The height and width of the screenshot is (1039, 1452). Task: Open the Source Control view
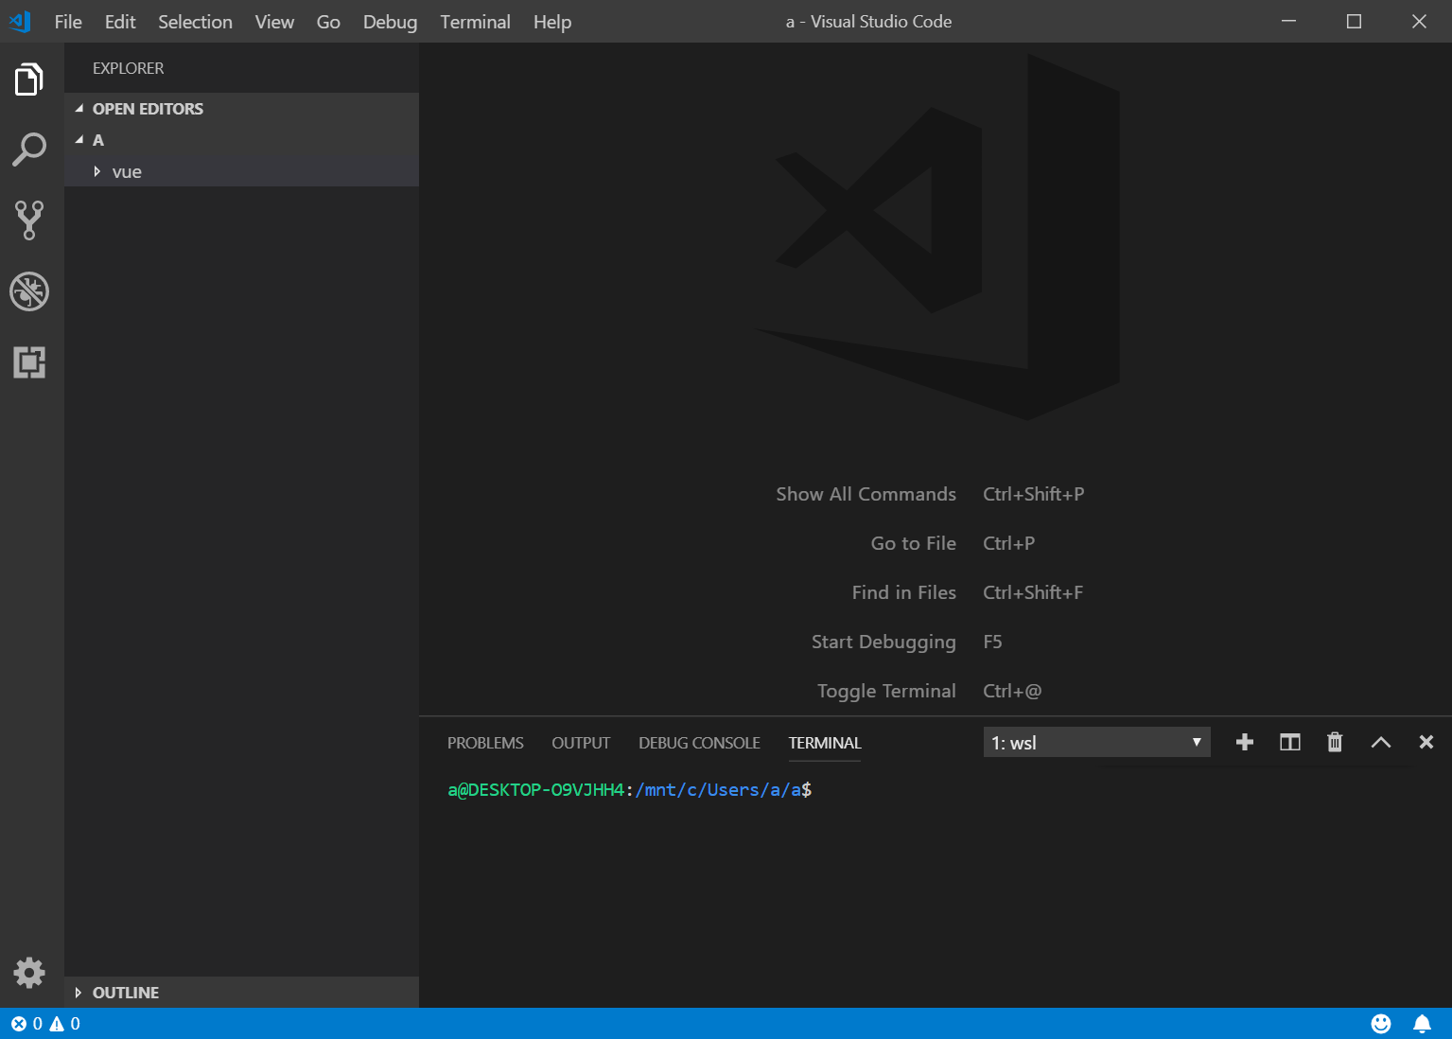(29, 220)
